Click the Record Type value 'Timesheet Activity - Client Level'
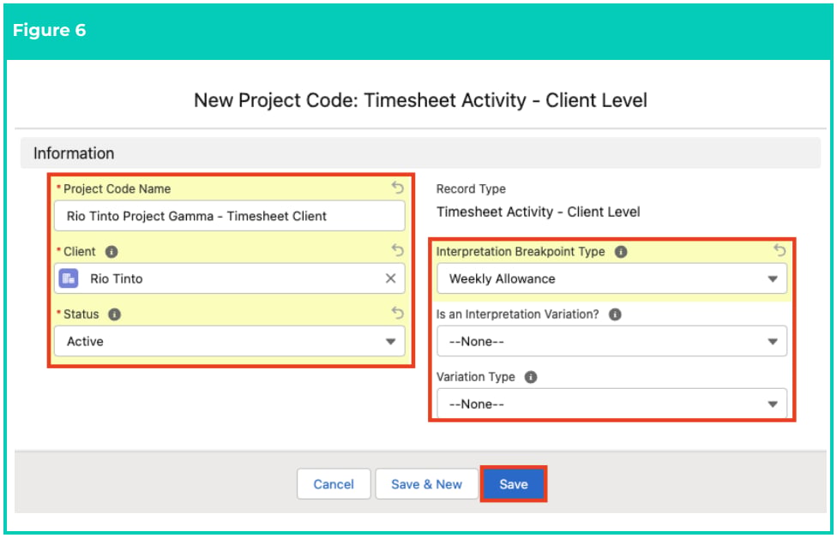This screenshot has width=837, height=538. point(538,212)
